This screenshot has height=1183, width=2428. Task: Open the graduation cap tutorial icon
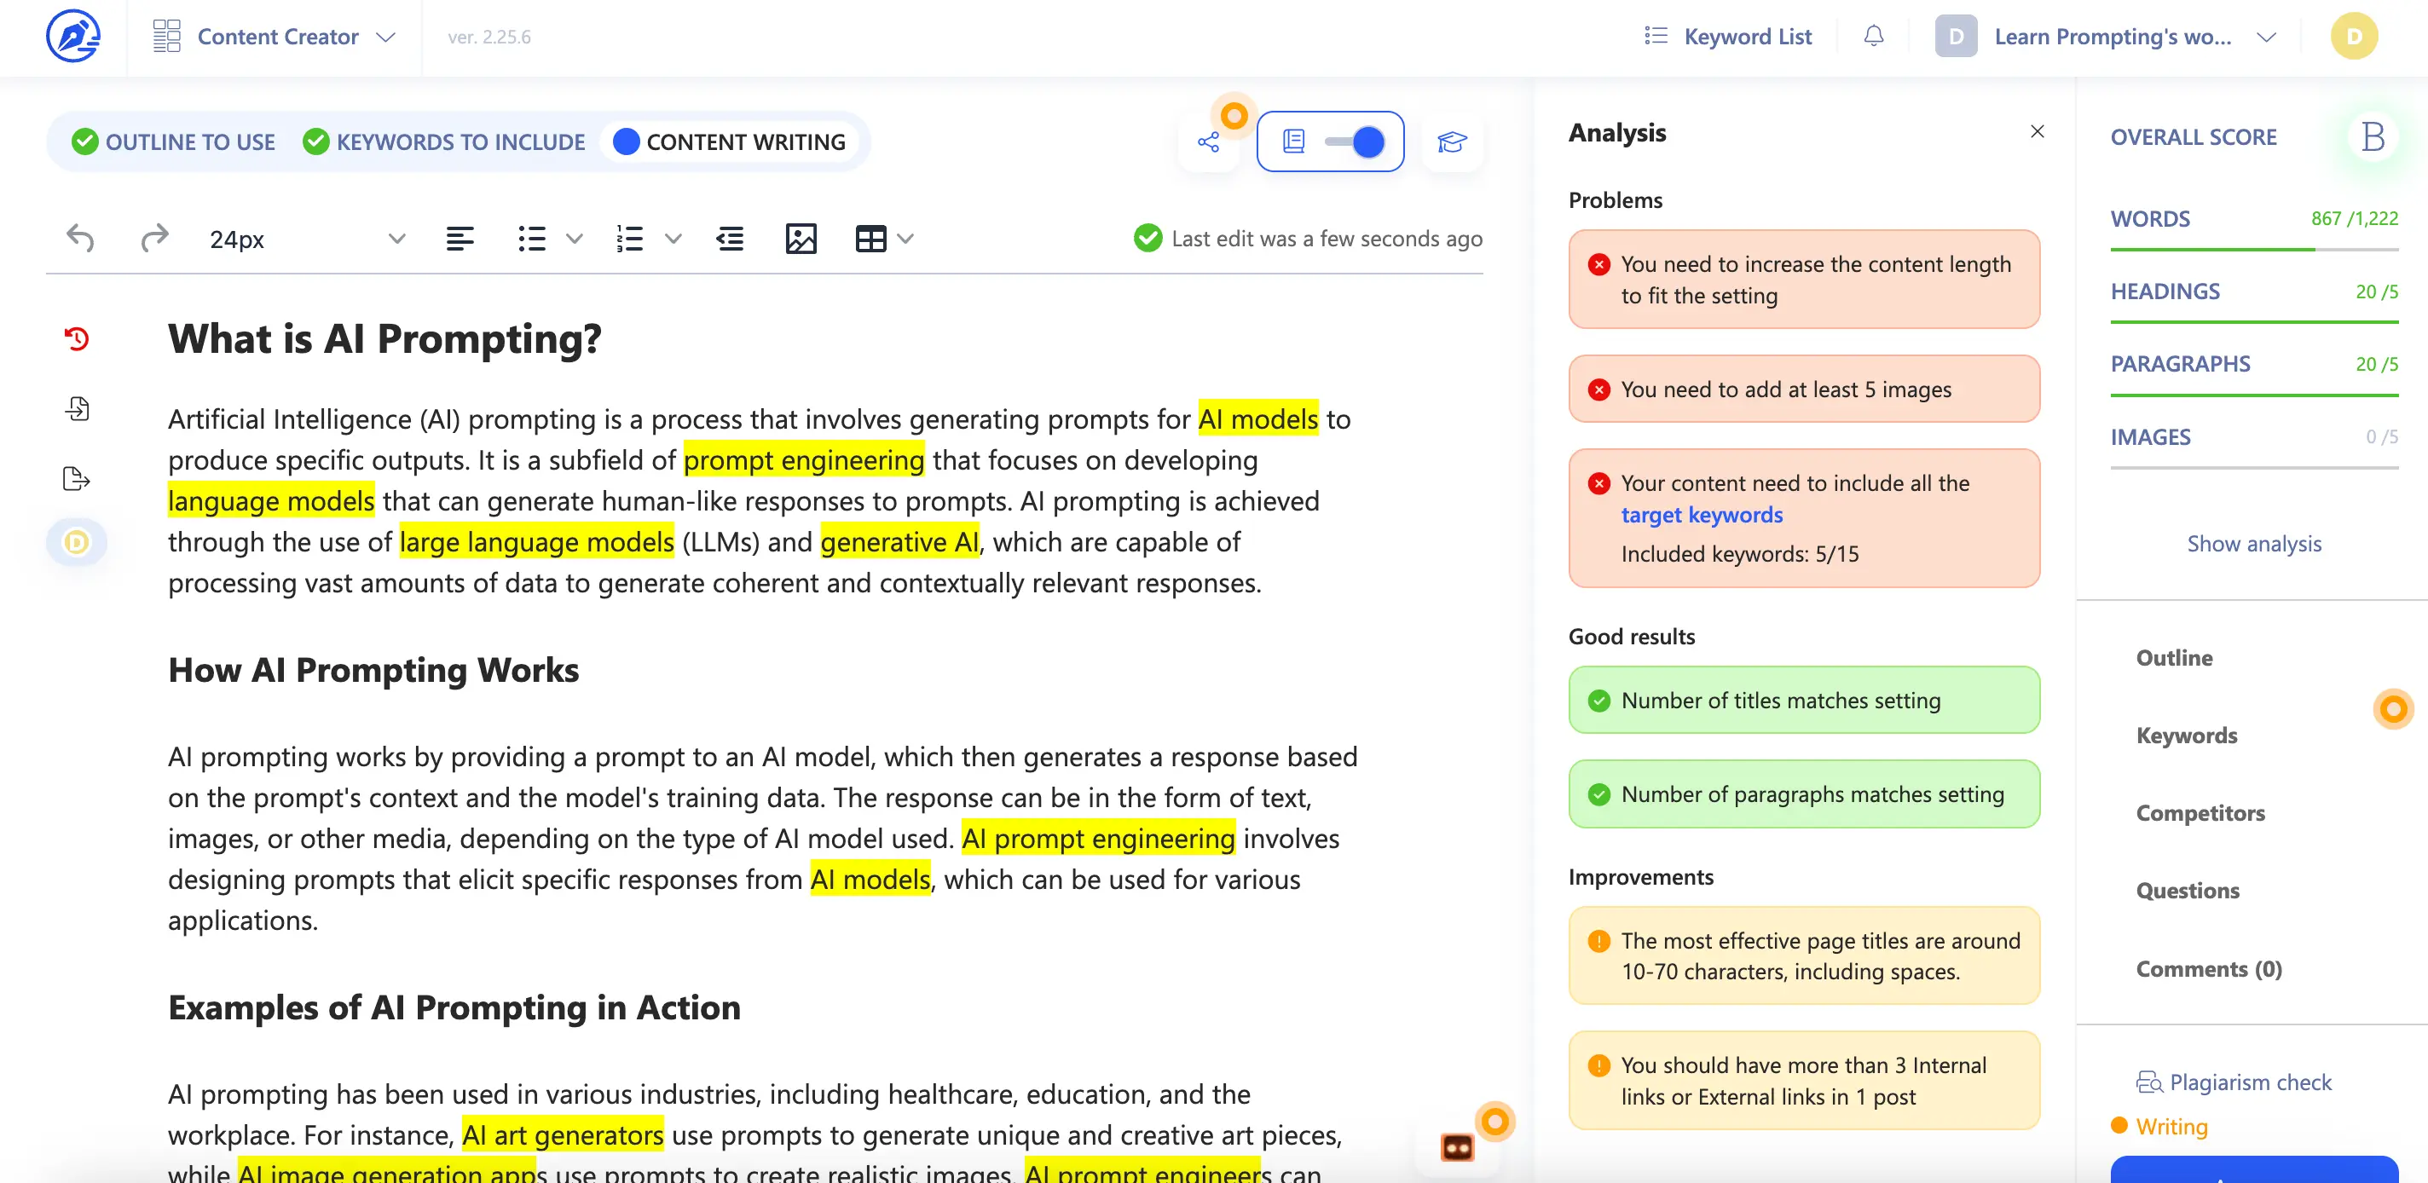point(1451,142)
